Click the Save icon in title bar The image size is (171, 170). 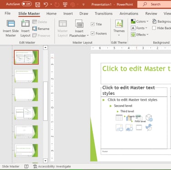tap(37, 5)
